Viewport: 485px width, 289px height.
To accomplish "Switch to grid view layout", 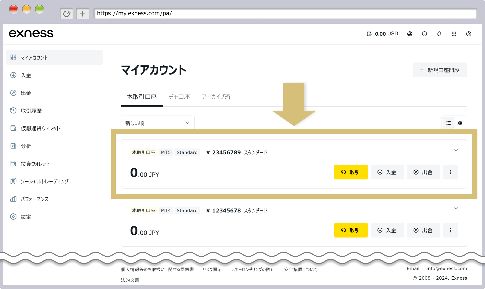I will coord(460,123).
